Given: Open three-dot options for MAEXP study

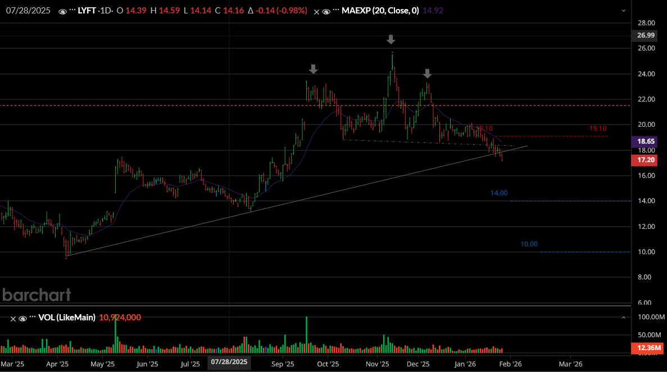Looking at the screenshot, I should pos(336,11).
